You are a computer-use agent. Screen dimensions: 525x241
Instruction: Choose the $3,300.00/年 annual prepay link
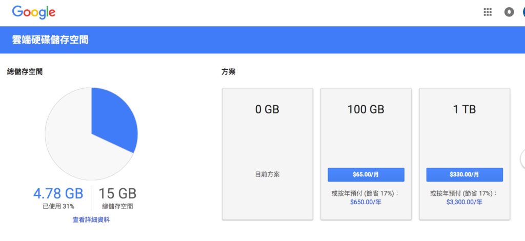click(x=465, y=202)
